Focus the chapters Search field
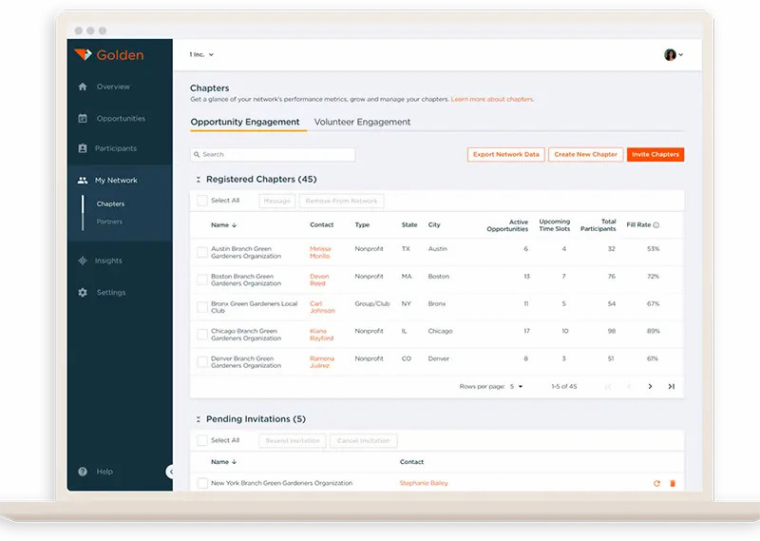 pos(273,154)
